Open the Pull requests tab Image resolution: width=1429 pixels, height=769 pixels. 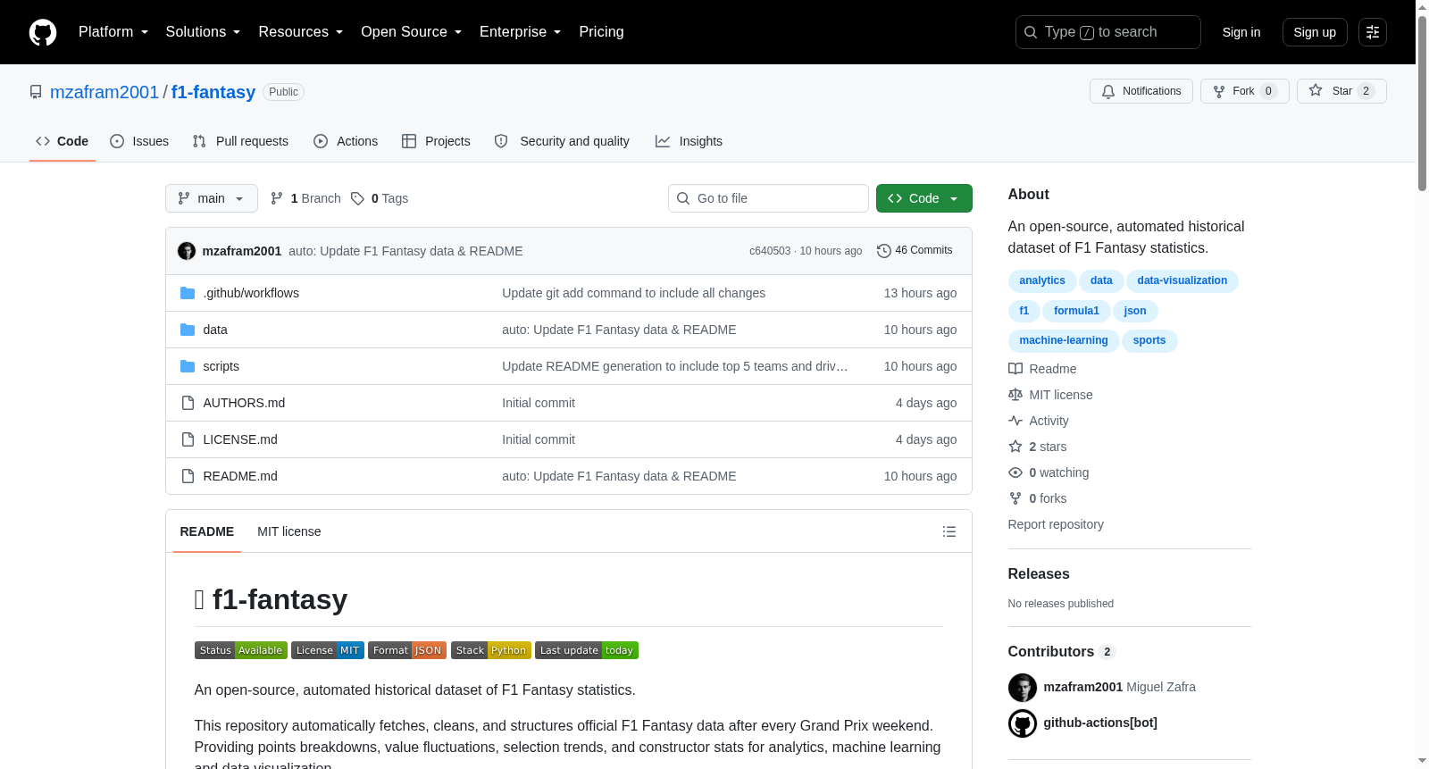point(240,141)
